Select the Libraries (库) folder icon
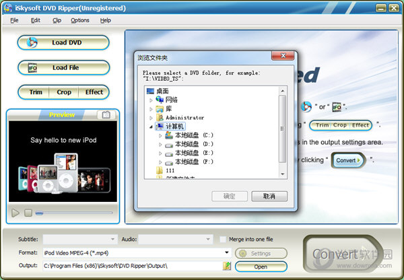This screenshot has height=280, width=404. pos(160,109)
